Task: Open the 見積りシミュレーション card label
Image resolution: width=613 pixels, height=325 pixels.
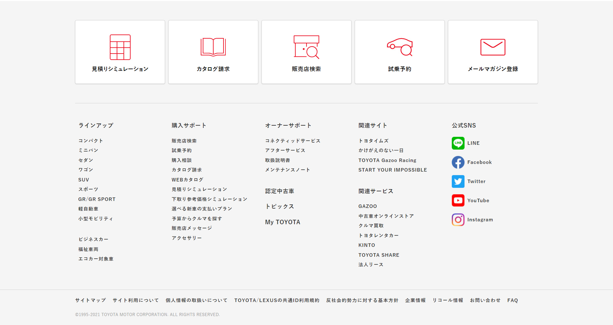Action: (120, 69)
